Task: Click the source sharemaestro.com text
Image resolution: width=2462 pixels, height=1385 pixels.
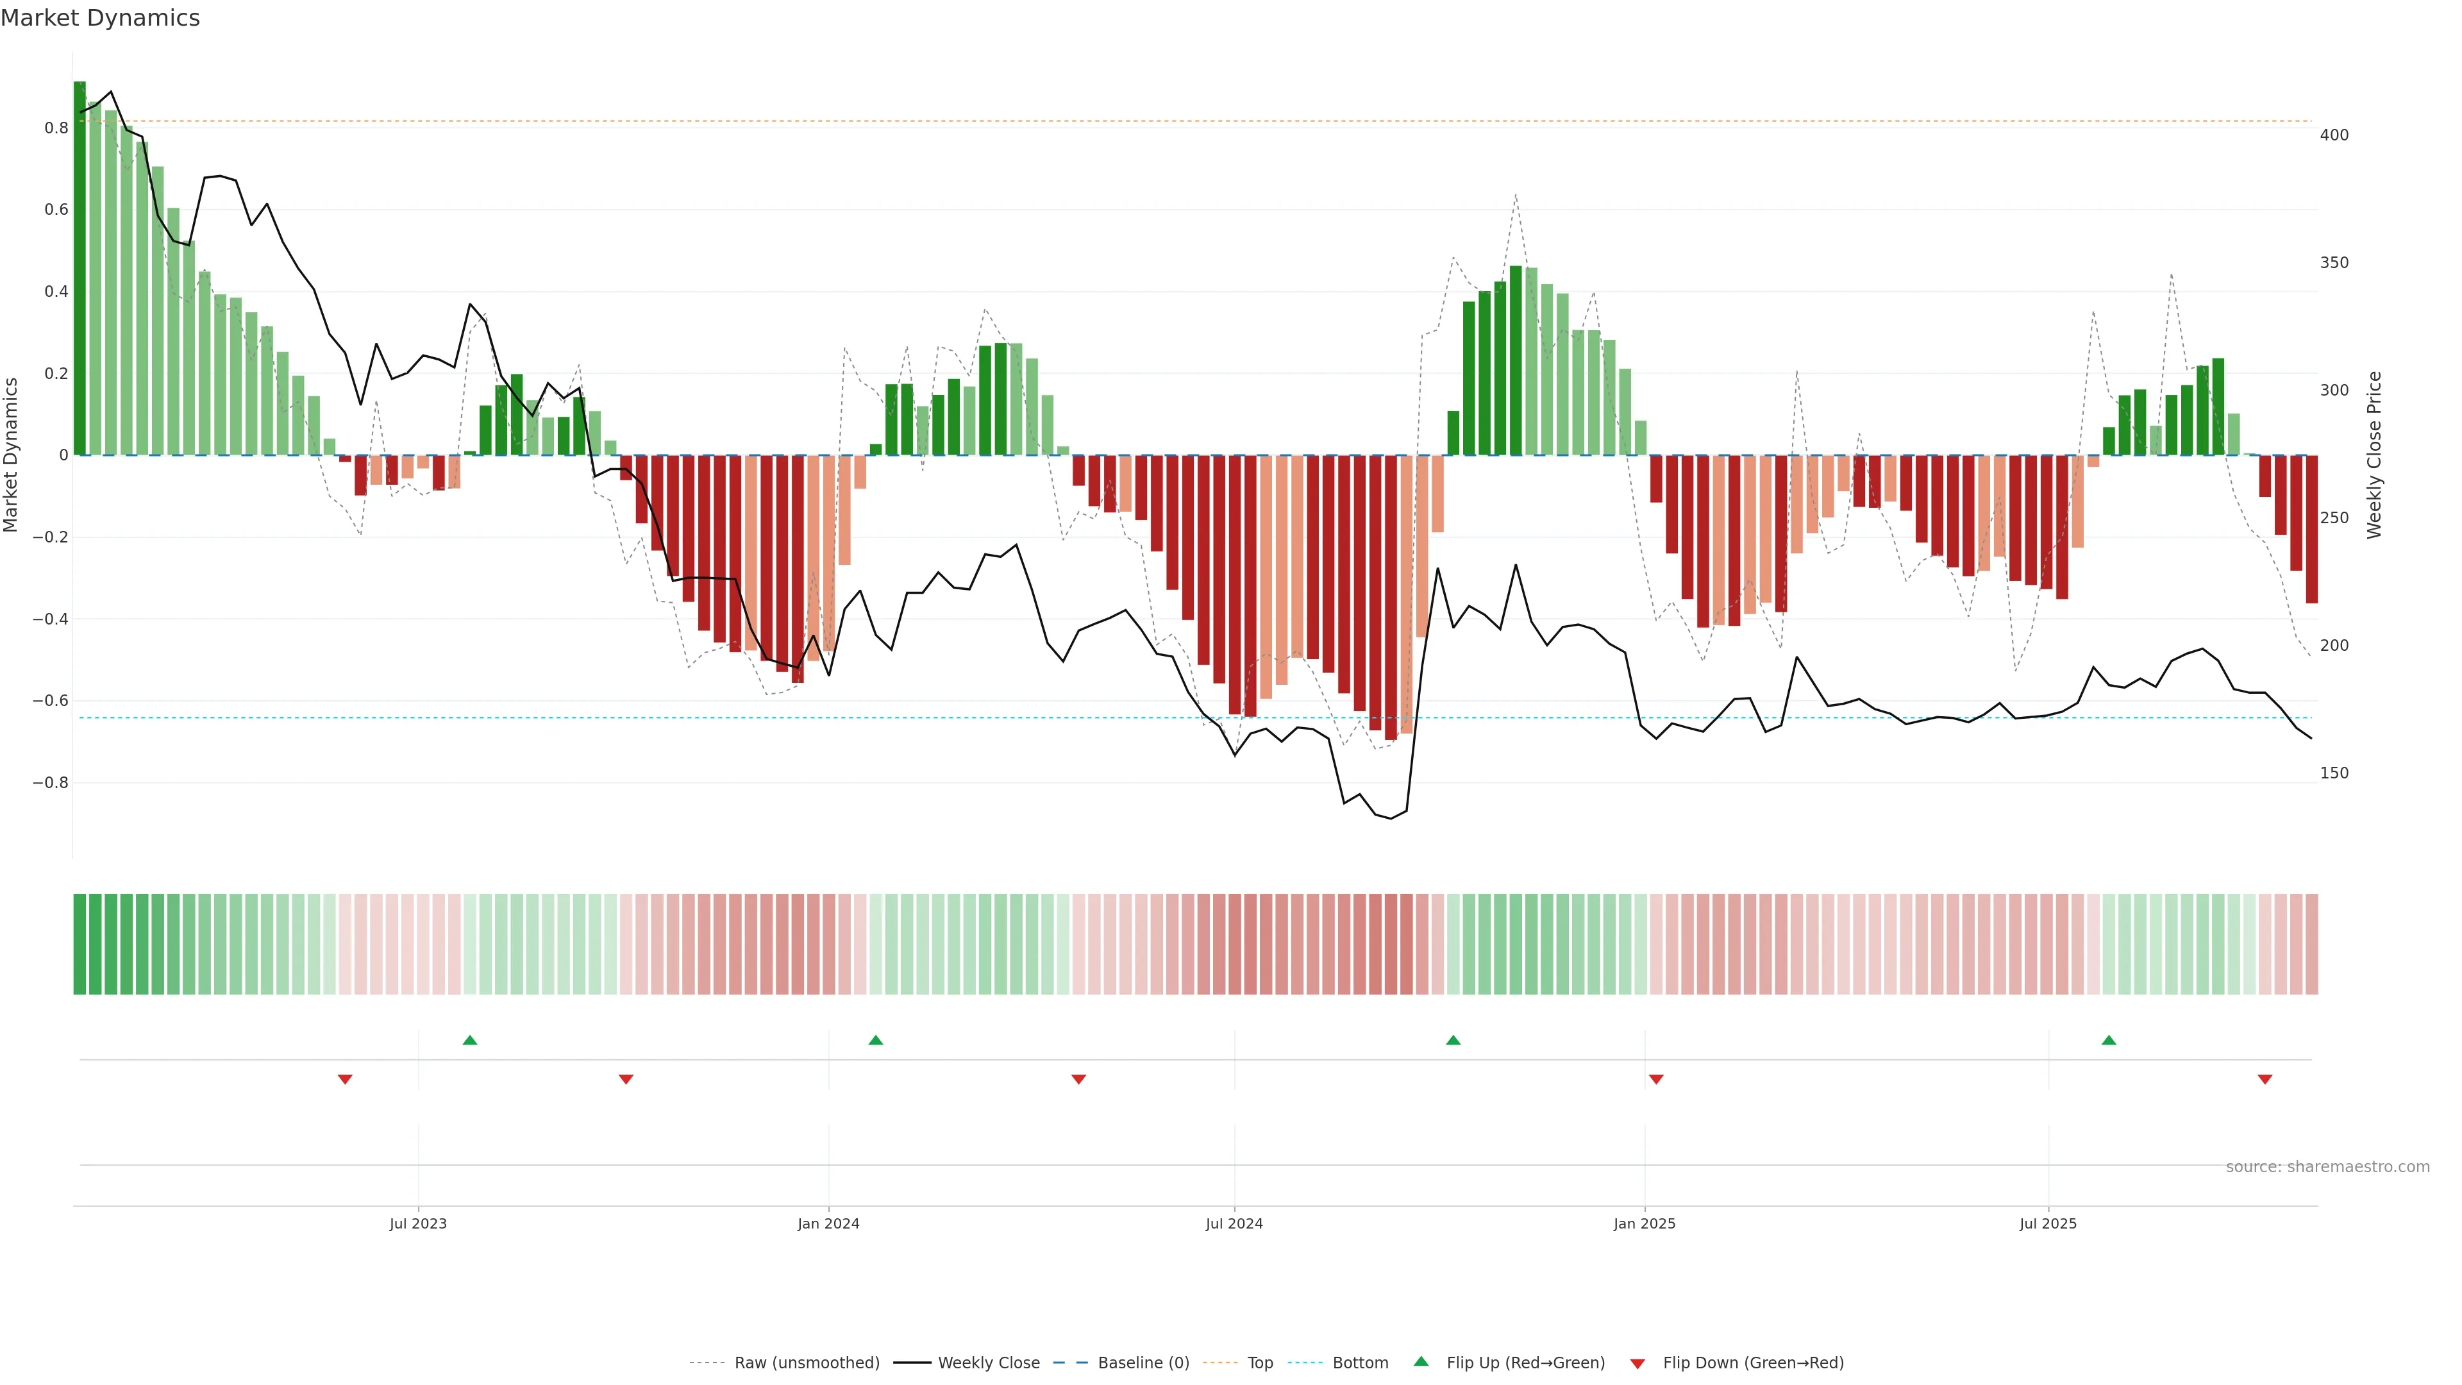Action: pos(2327,1167)
